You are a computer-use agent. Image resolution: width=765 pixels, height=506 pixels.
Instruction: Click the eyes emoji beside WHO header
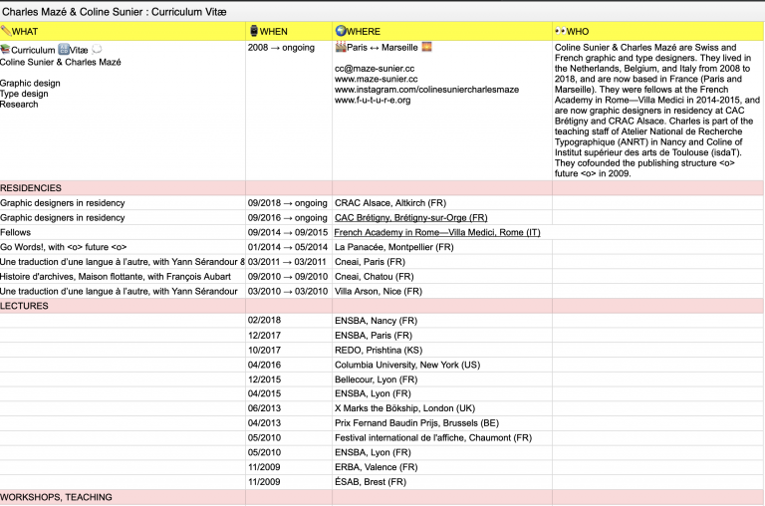pyautogui.click(x=560, y=31)
